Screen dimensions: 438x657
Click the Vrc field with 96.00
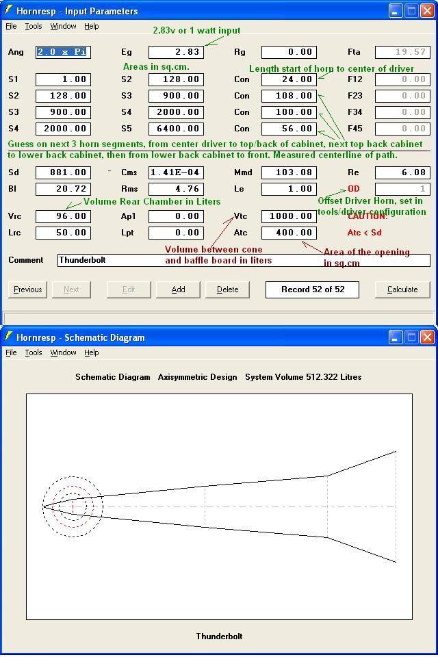pyautogui.click(x=63, y=217)
